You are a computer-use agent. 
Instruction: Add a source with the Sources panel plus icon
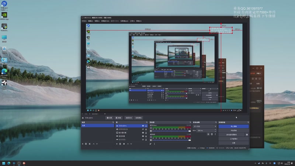(117, 144)
